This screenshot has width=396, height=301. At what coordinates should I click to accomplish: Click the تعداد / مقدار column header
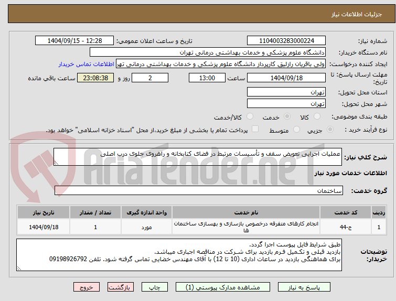pos(95,212)
